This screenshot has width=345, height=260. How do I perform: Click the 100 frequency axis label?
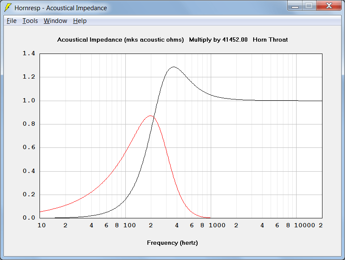click(x=129, y=225)
